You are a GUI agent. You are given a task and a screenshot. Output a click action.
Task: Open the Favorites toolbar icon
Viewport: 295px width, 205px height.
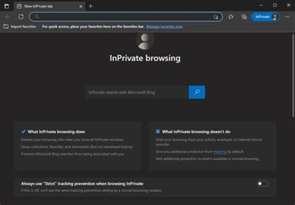(x=231, y=17)
